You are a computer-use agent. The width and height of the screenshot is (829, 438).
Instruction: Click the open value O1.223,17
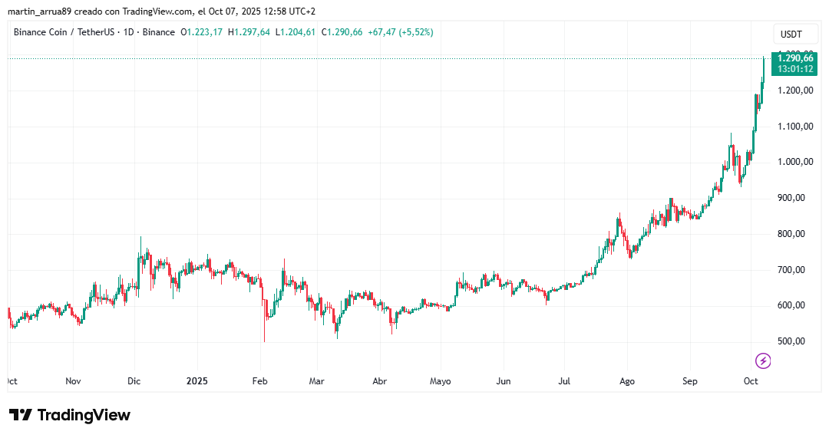tap(202, 32)
